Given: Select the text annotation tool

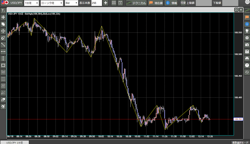Looking at the screenshot, I should [x=3, y=11].
